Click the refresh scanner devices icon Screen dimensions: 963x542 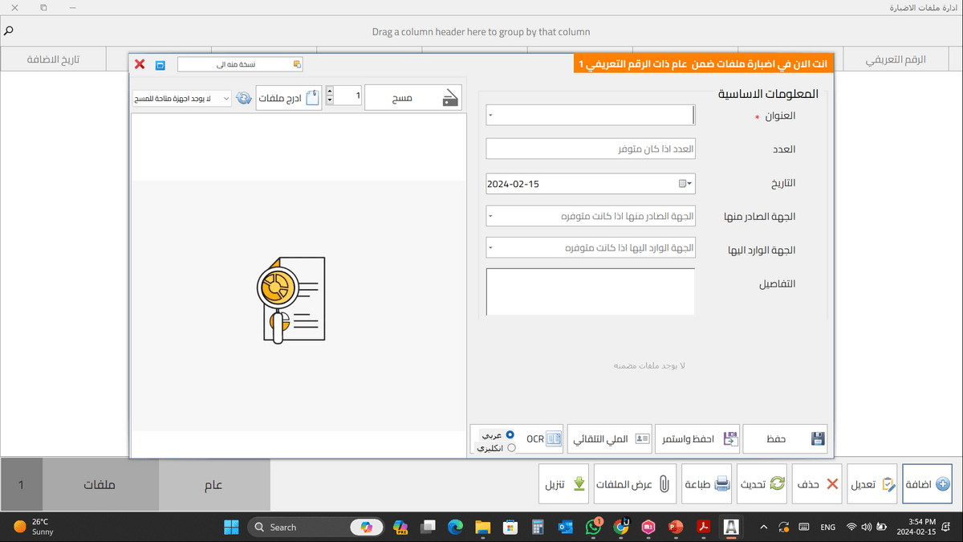243,98
